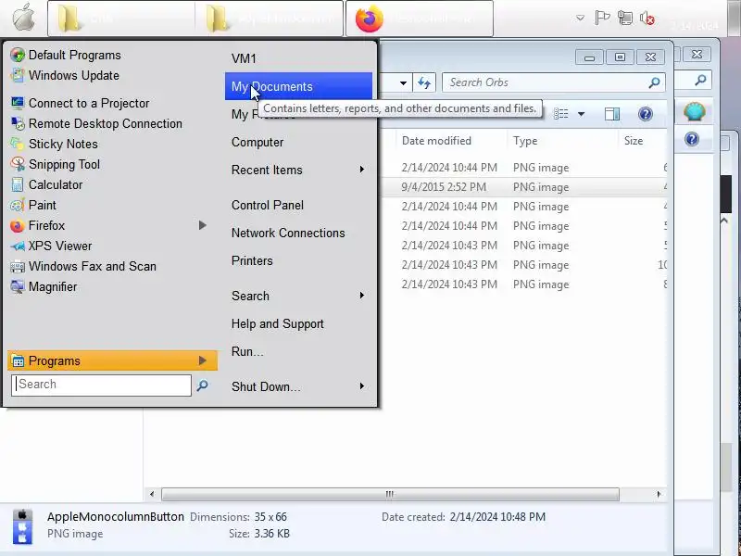Click the Apple logo start button
Image resolution: width=741 pixels, height=556 pixels.
pos(24,19)
